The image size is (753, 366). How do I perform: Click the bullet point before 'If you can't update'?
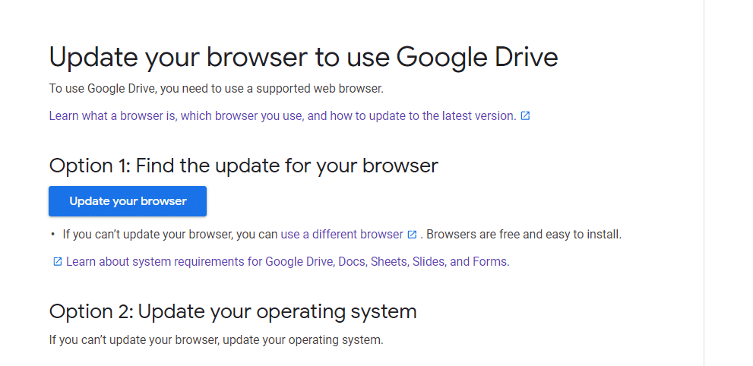tap(53, 235)
